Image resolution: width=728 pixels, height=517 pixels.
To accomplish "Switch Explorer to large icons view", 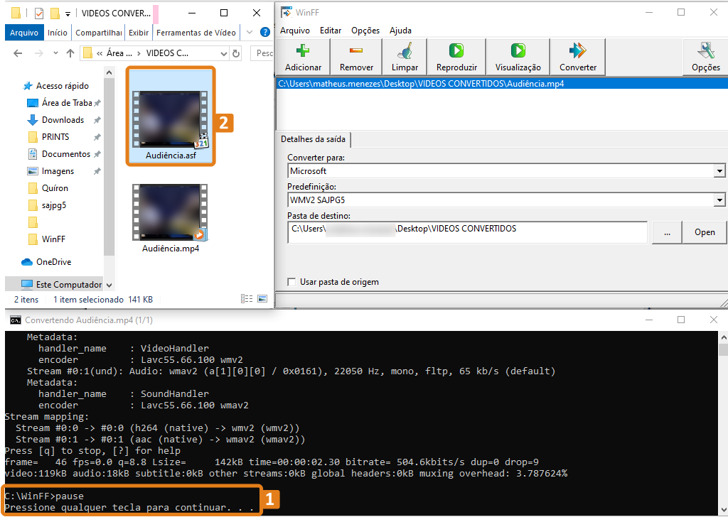I will tap(262, 299).
